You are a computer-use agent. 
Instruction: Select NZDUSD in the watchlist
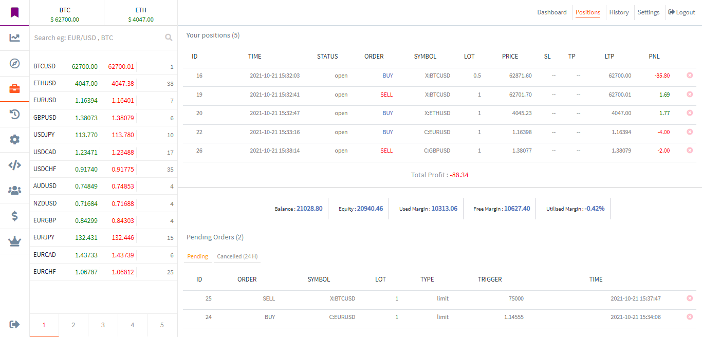pos(103,203)
